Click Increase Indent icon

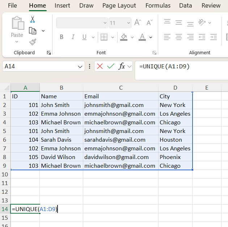click(214, 37)
